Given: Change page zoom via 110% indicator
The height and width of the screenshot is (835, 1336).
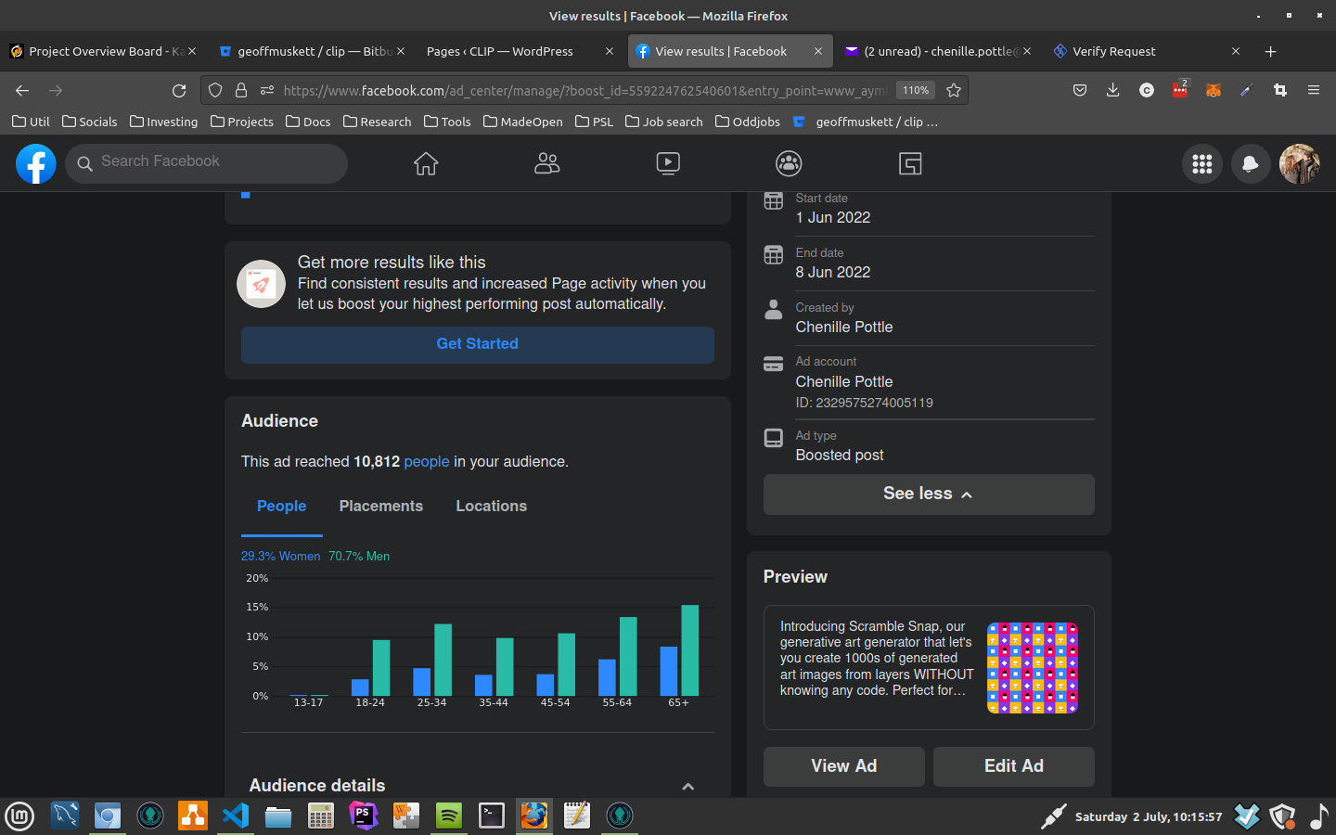Looking at the screenshot, I should point(916,90).
